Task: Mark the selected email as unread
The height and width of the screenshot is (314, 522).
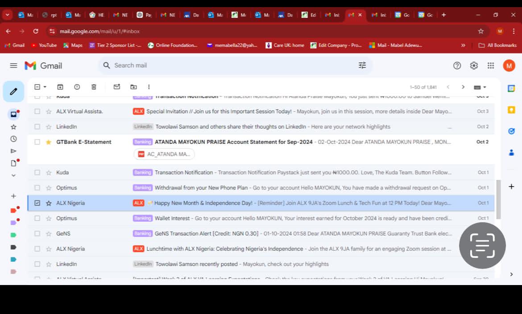Action: (x=116, y=87)
